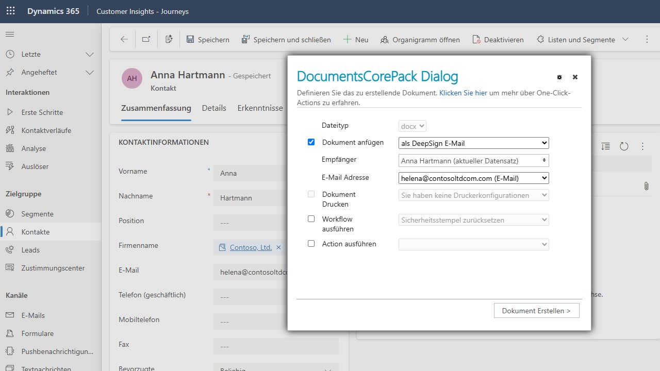
Task: Open E-Mails under Kanäle
Action: pos(51,315)
